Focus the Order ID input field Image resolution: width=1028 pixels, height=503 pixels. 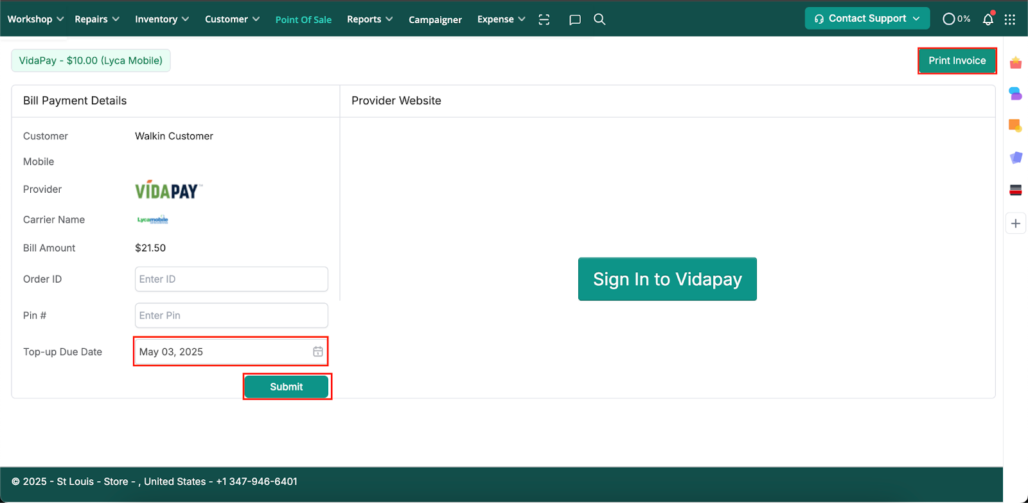click(231, 279)
